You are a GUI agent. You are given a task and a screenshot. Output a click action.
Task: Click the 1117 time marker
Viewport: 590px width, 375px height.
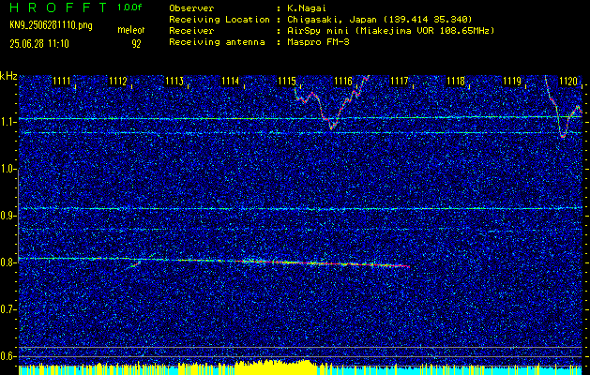400,81
